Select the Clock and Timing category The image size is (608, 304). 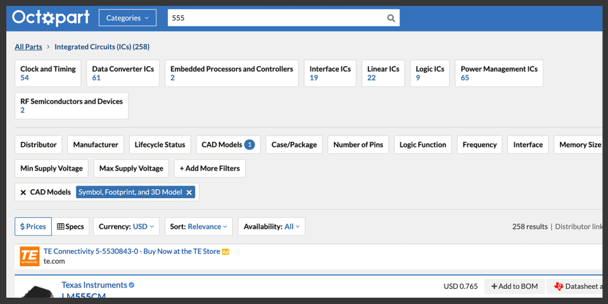[47, 73]
